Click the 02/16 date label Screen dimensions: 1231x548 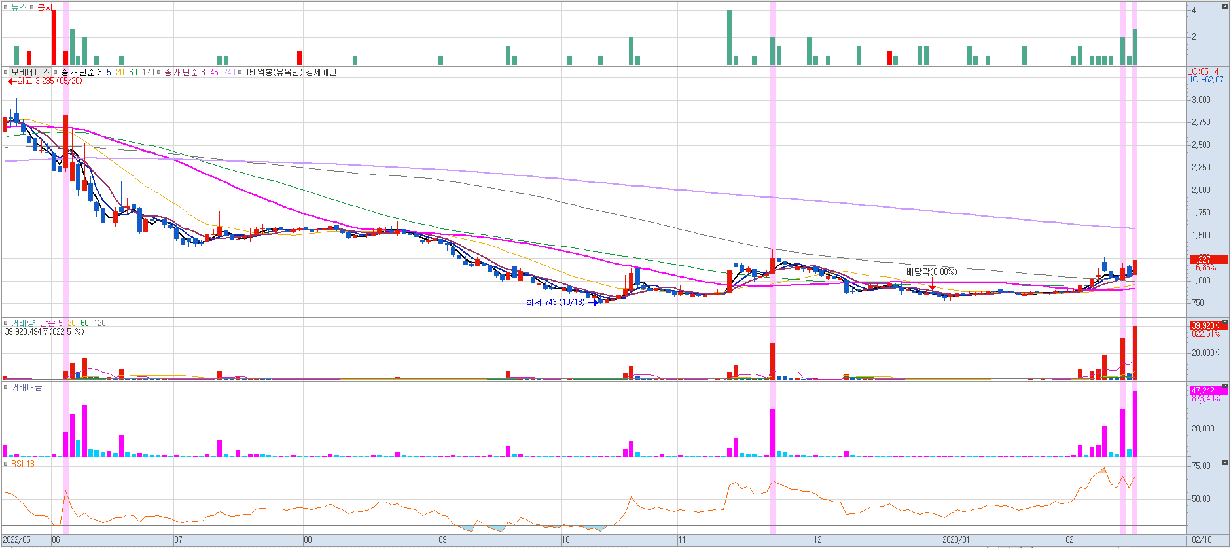1202,540
